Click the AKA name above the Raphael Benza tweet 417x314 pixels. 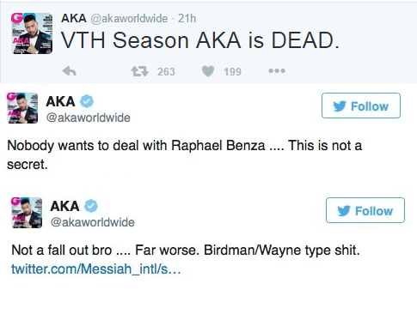click(60, 101)
